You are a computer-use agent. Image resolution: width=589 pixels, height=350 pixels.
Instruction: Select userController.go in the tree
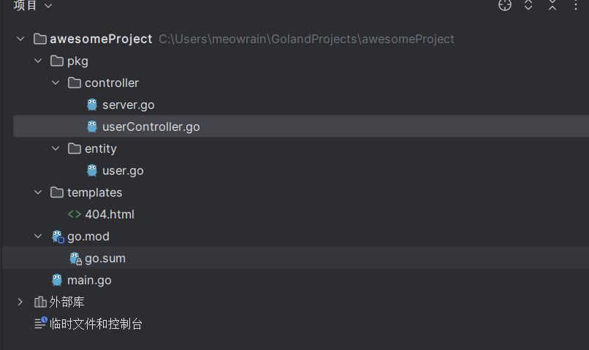pos(151,126)
